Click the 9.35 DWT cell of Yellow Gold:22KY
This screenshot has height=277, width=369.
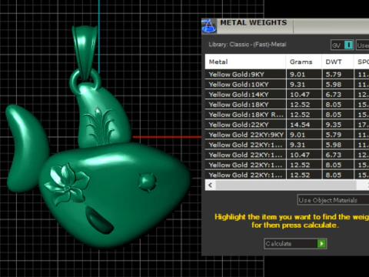(x=337, y=125)
